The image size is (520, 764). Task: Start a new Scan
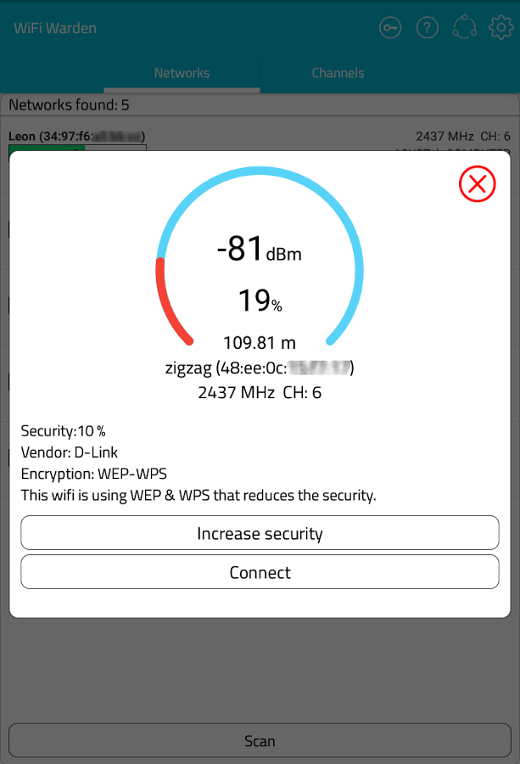(260, 740)
